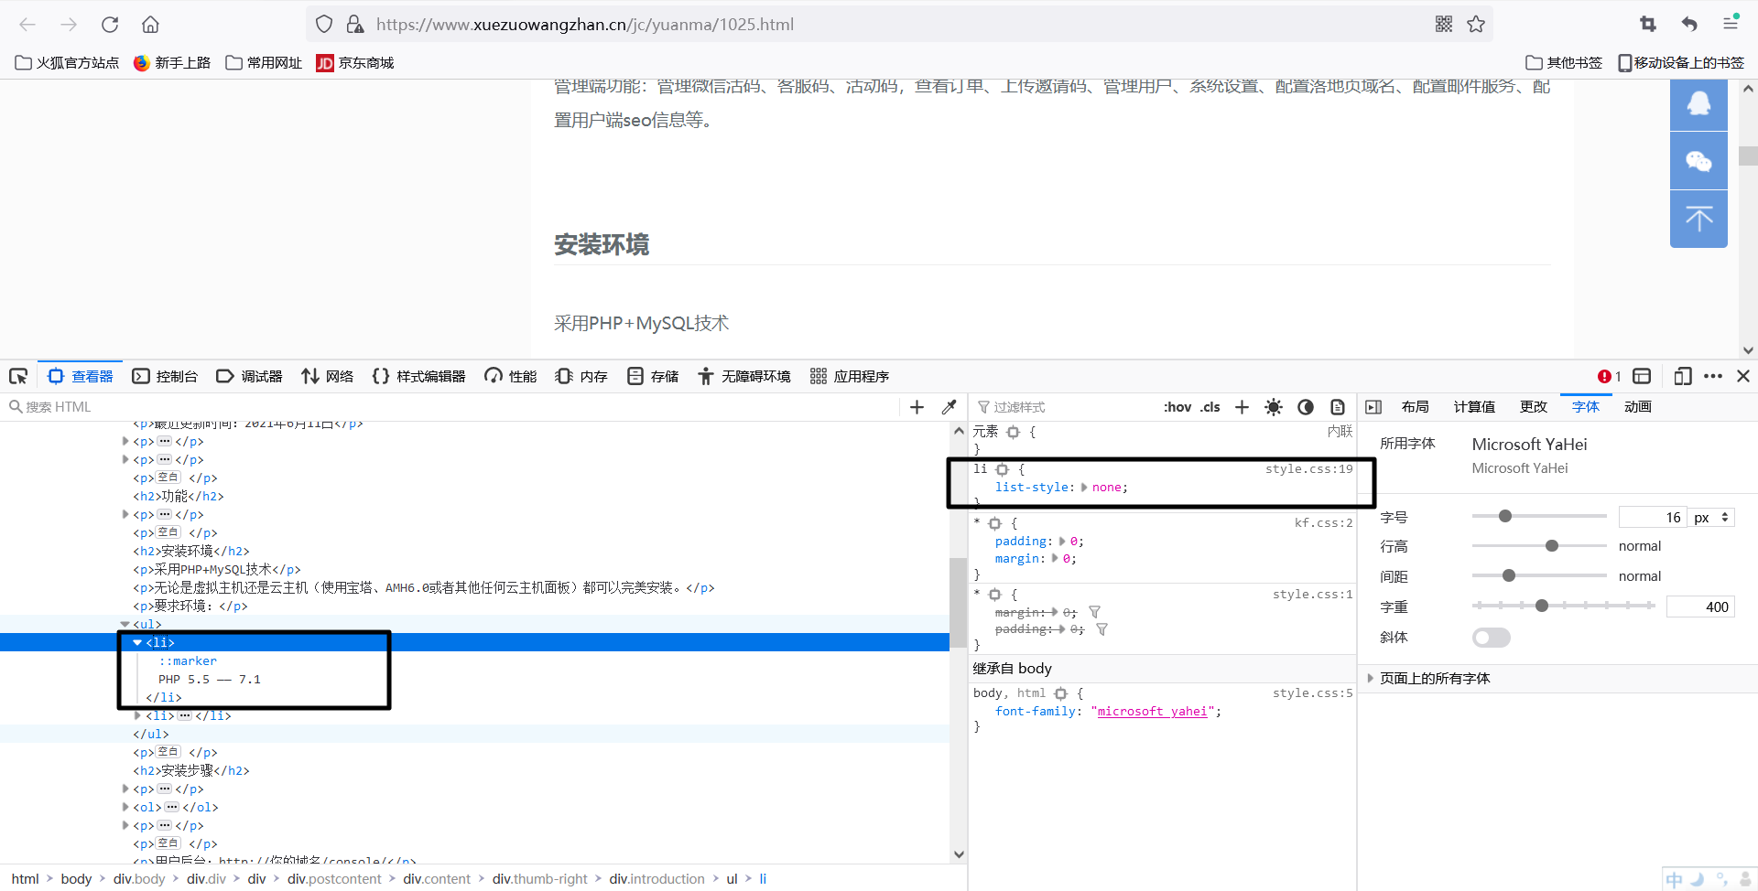Collapse the selected li element node
Screen dimensions: 1758x891
pyautogui.click(x=137, y=642)
